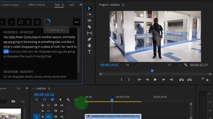This screenshot has width=213, height=119.
Task: Select the Razor tool
Action: point(90,27)
